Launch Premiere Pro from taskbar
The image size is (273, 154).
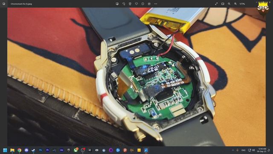[47, 150]
